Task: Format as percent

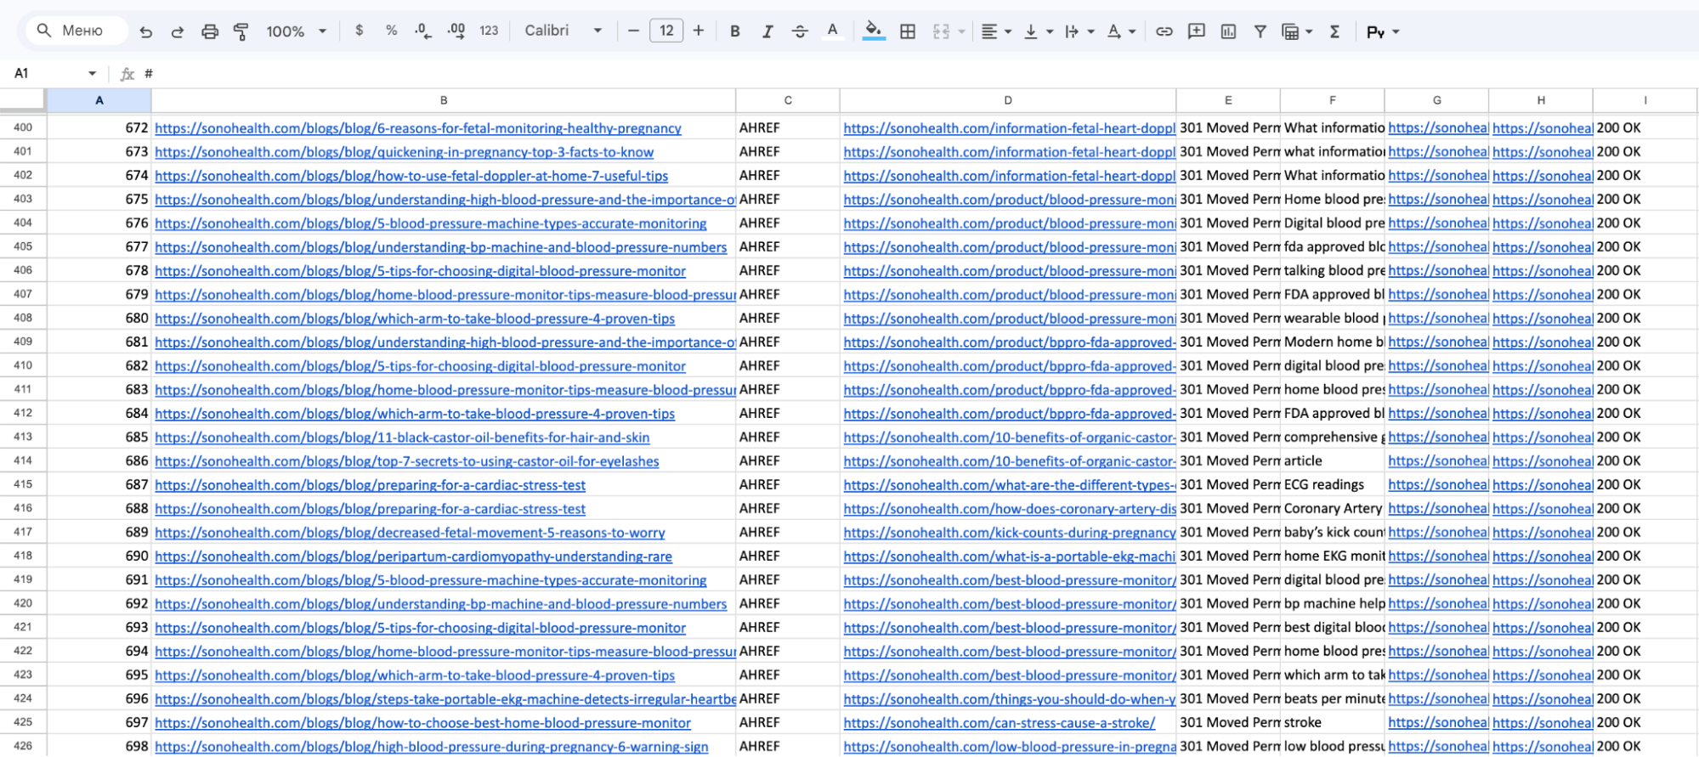Action: [x=391, y=31]
